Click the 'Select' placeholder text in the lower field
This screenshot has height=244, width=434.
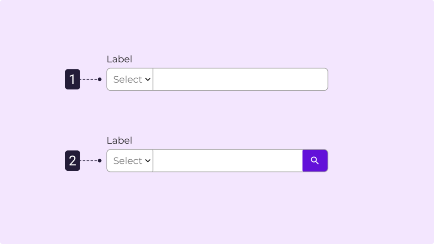(127, 161)
